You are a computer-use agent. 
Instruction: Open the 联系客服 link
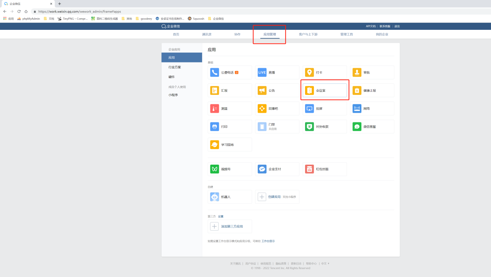(385, 26)
